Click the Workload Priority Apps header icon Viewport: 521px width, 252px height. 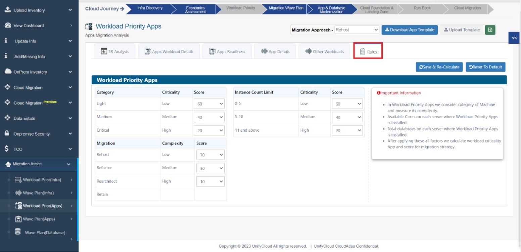click(89, 27)
